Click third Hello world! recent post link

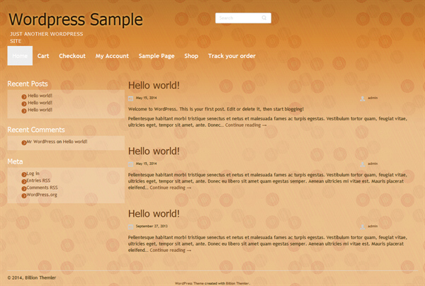(40, 110)
